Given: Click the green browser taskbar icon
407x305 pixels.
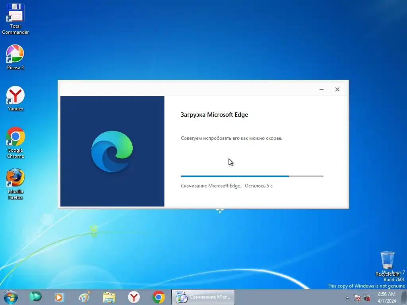Looking at the screenshot, I should [35, 297].
